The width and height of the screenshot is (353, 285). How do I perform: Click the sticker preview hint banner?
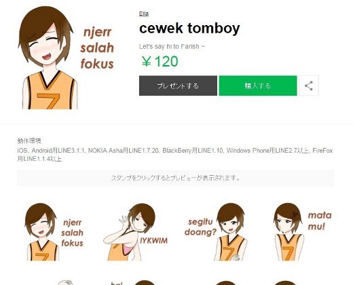[x=176, y=178]
